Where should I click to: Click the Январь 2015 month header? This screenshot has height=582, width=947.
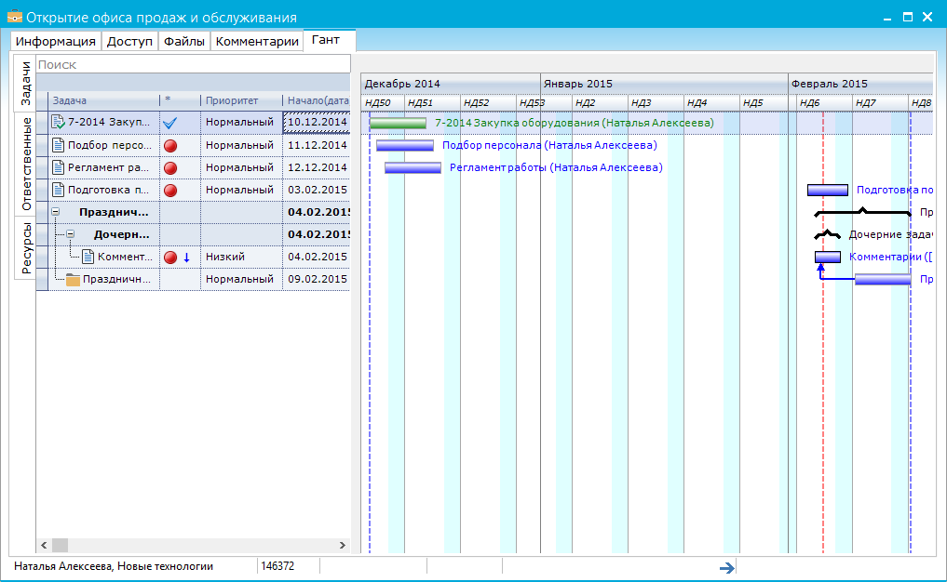tap(664, 84)
